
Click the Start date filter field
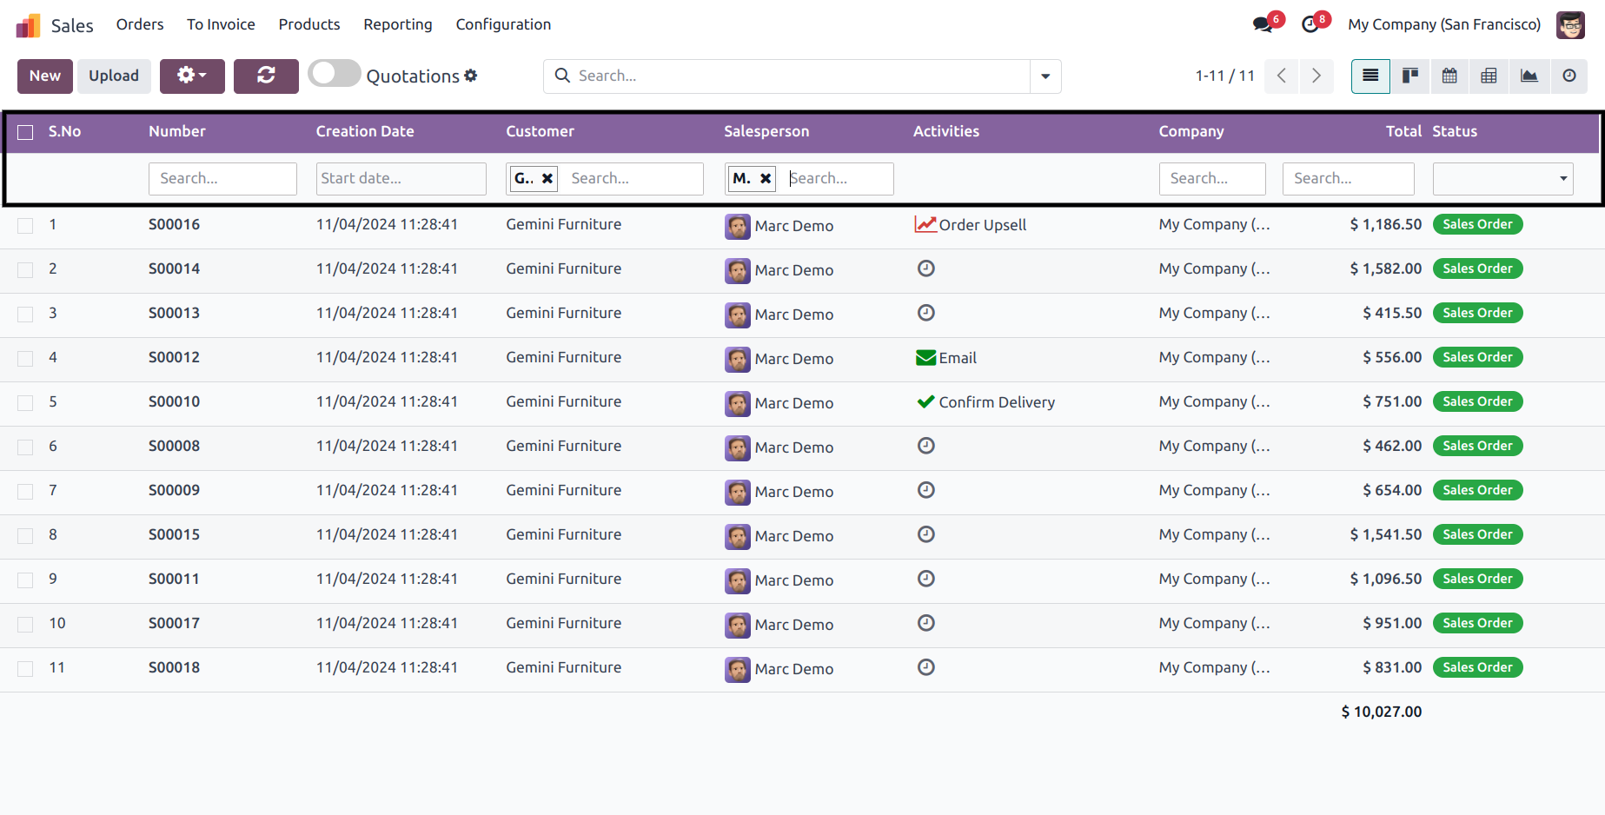click(x=401, y=178)
